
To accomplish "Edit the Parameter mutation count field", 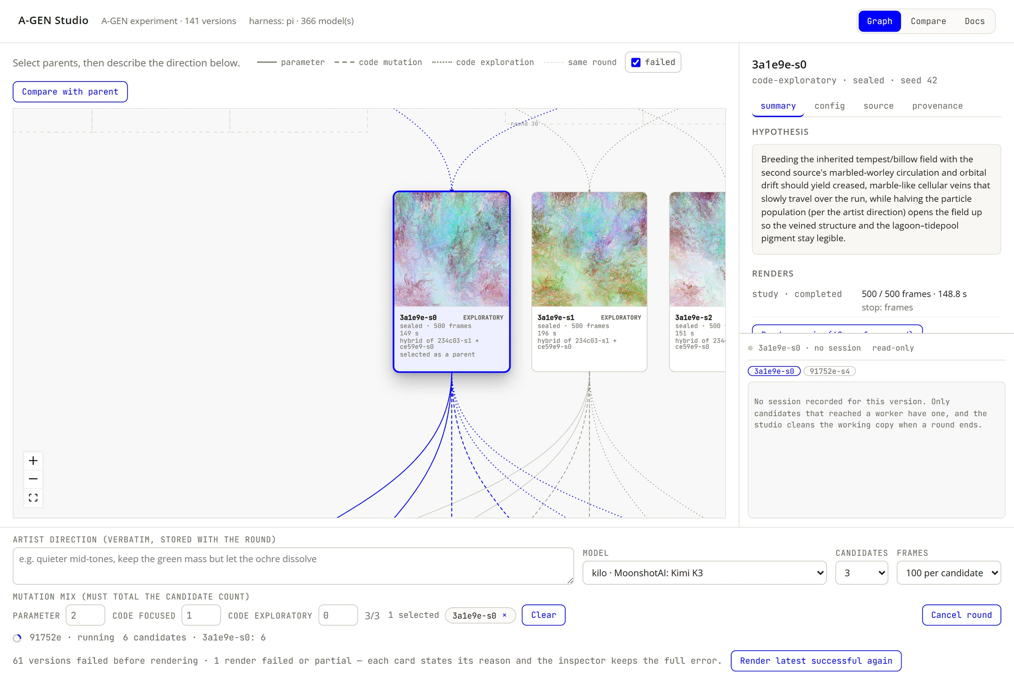I will coord(85,615).
